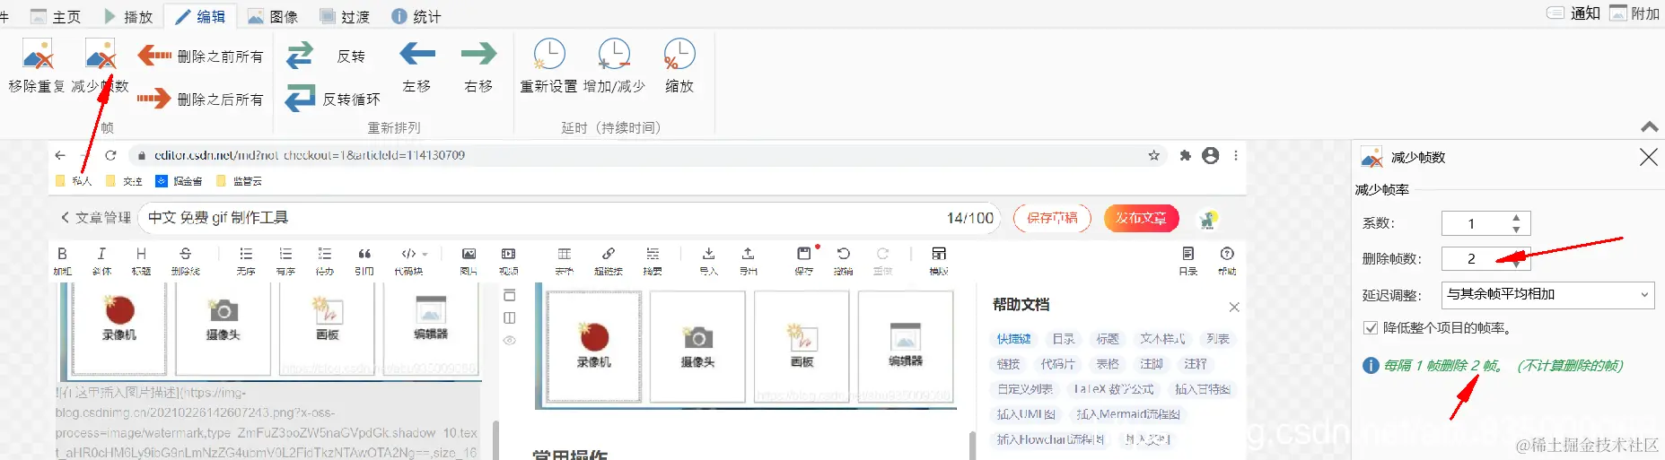The height and width of the screenshot is (460, 1665).
Task: Click the browser extensions puzzle icon
Action: pyautogui.click(x=1185, y=155)
